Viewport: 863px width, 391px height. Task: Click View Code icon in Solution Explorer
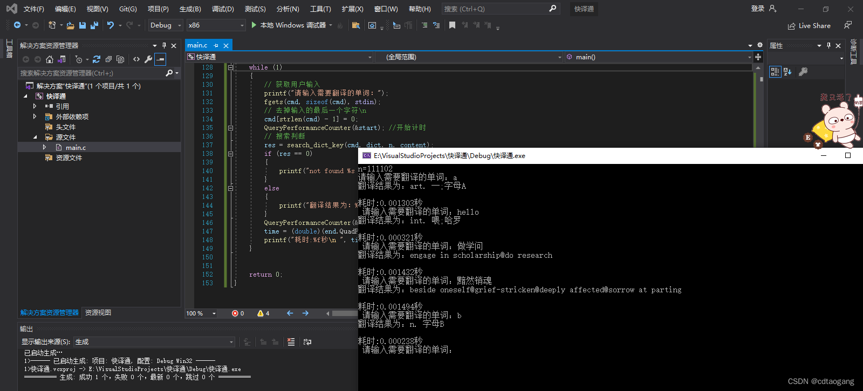[136, 59]
